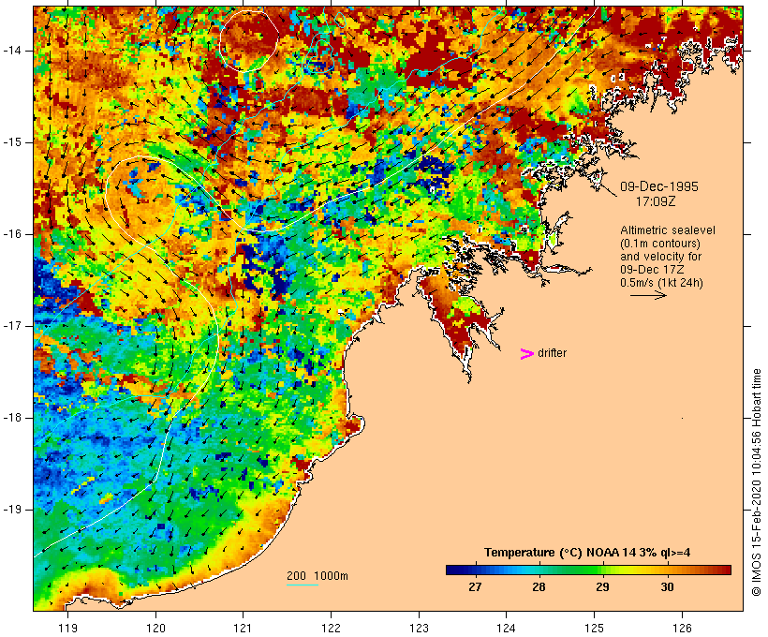Click latitude axis label '-19'
Image resolution: width=768 pixels, height=637 pixels.
12,510
